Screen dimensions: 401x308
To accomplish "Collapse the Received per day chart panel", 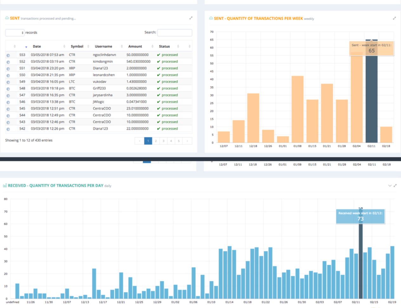I will click(390, 185).
